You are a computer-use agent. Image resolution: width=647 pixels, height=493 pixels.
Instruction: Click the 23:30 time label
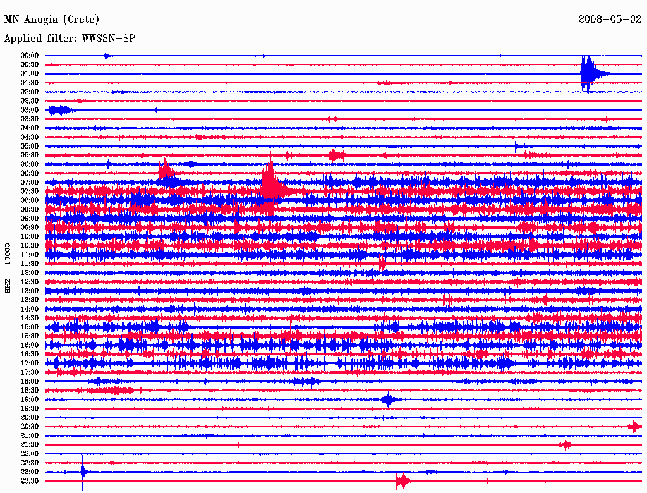tap(30, 480)
